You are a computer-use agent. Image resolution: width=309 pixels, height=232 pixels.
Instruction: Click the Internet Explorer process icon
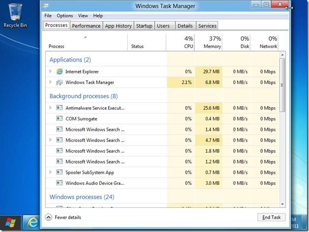point(60,72)
